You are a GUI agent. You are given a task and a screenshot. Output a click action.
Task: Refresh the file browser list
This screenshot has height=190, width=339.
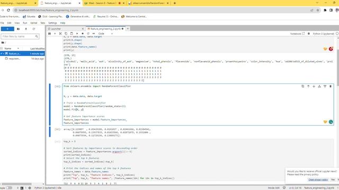34,29
